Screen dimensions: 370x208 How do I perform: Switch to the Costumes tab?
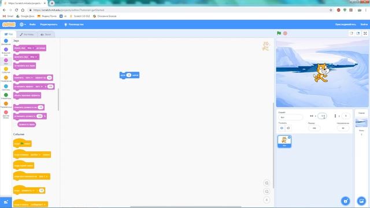[x=27, y=35]
